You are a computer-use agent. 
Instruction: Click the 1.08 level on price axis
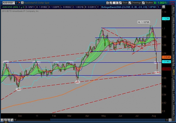pyautogui.click(x=164, y=37)
